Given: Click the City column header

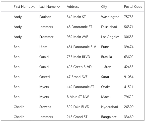Looking at the screenshot, I should click(x=104, y=6).
